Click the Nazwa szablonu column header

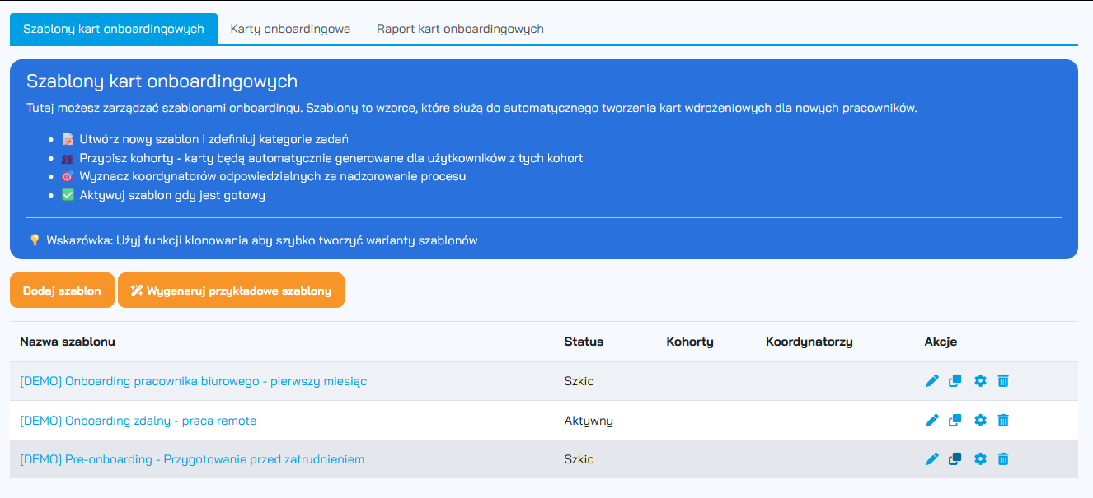[68, 342]
